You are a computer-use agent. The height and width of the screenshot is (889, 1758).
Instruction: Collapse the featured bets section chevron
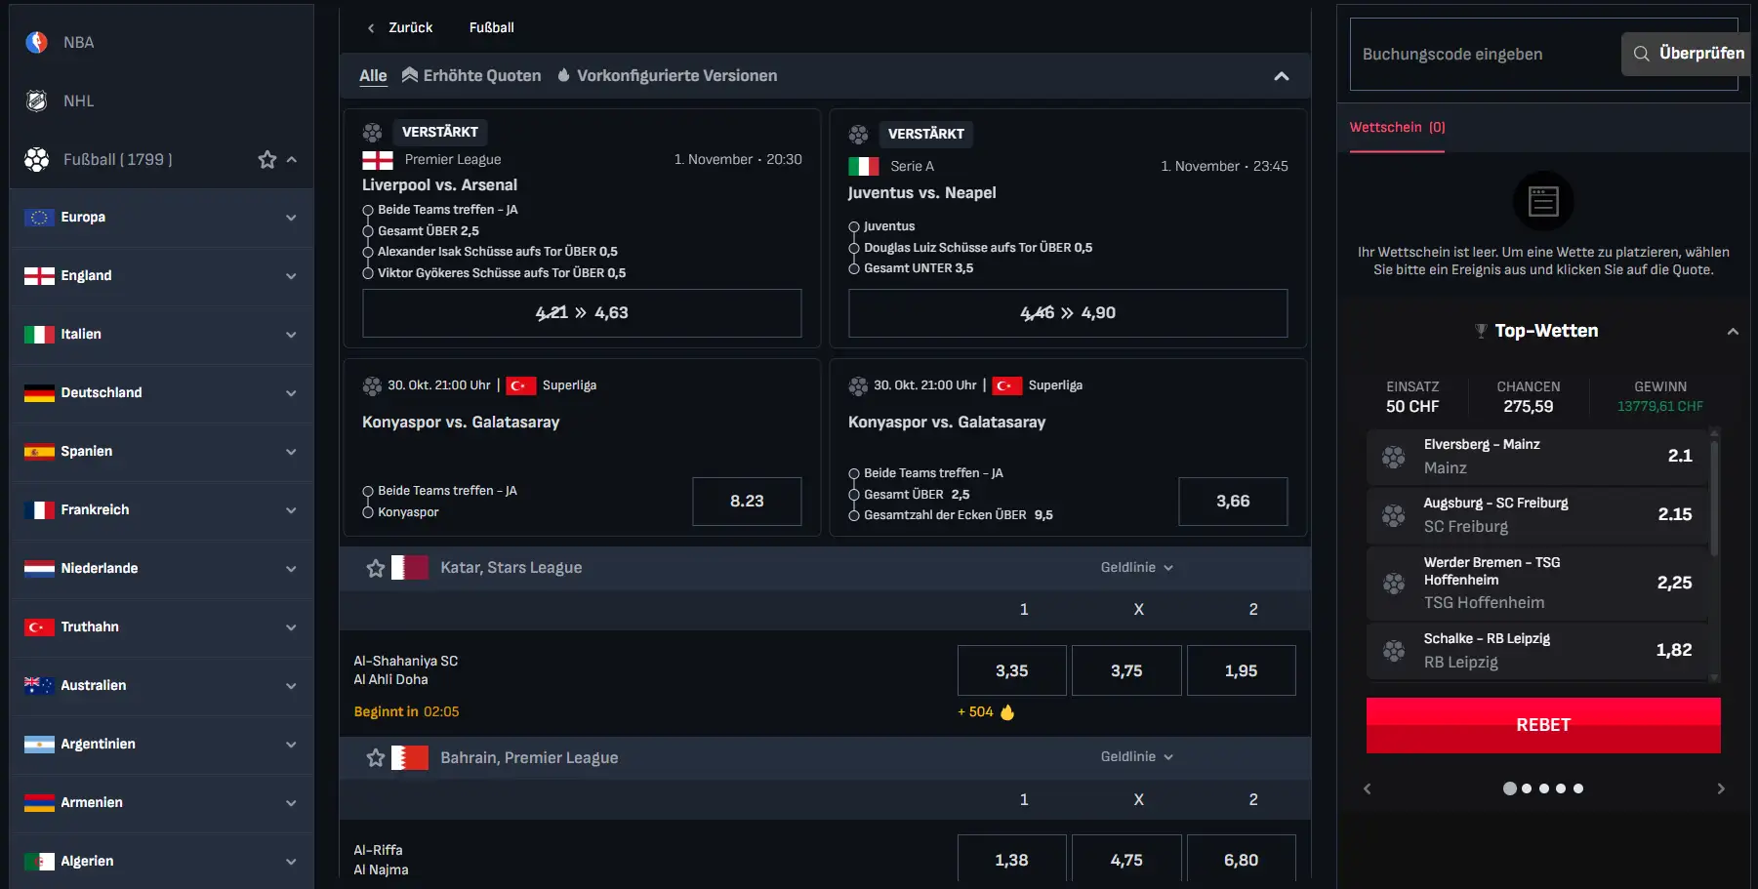[x=1282, y=76]
